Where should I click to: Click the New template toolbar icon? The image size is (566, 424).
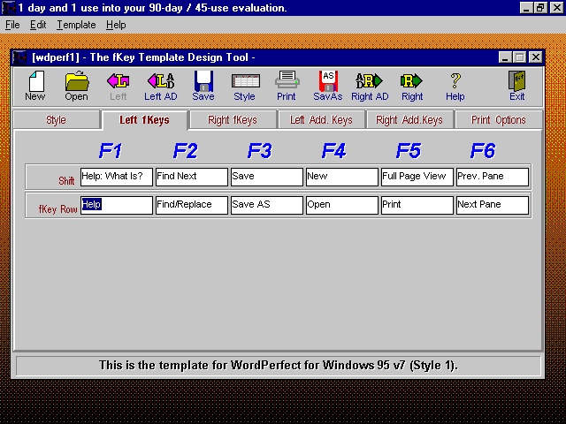click(x=35, y=86)
